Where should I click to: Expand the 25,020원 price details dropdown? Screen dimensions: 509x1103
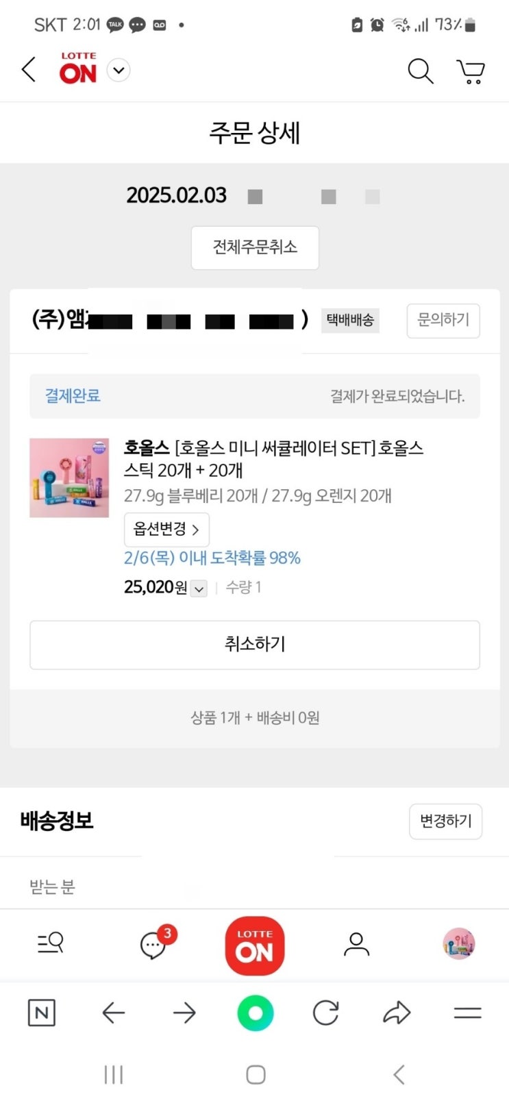[x=199, y=588]
